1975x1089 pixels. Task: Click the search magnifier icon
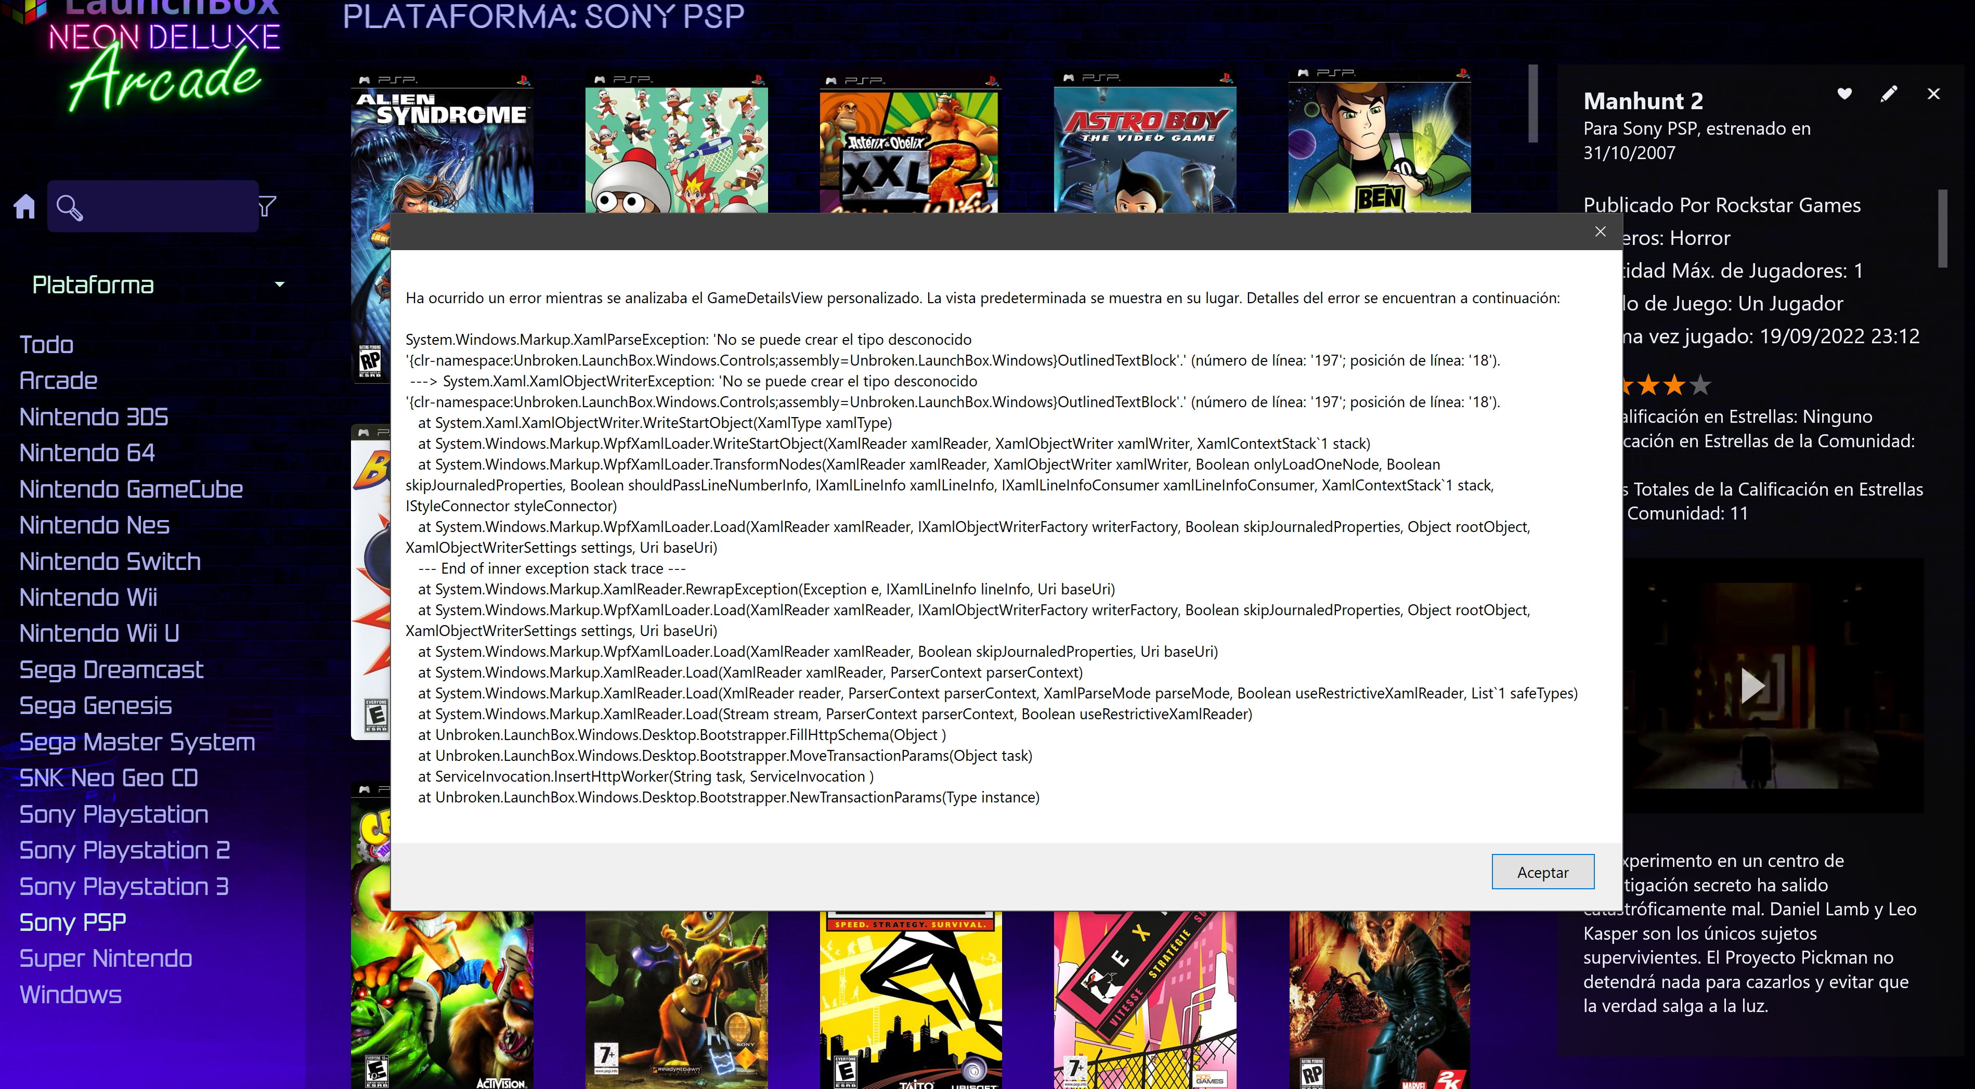[x=70, y=208]
